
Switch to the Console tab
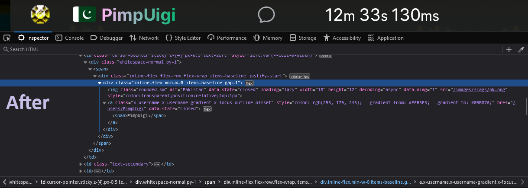pos(70,38)
